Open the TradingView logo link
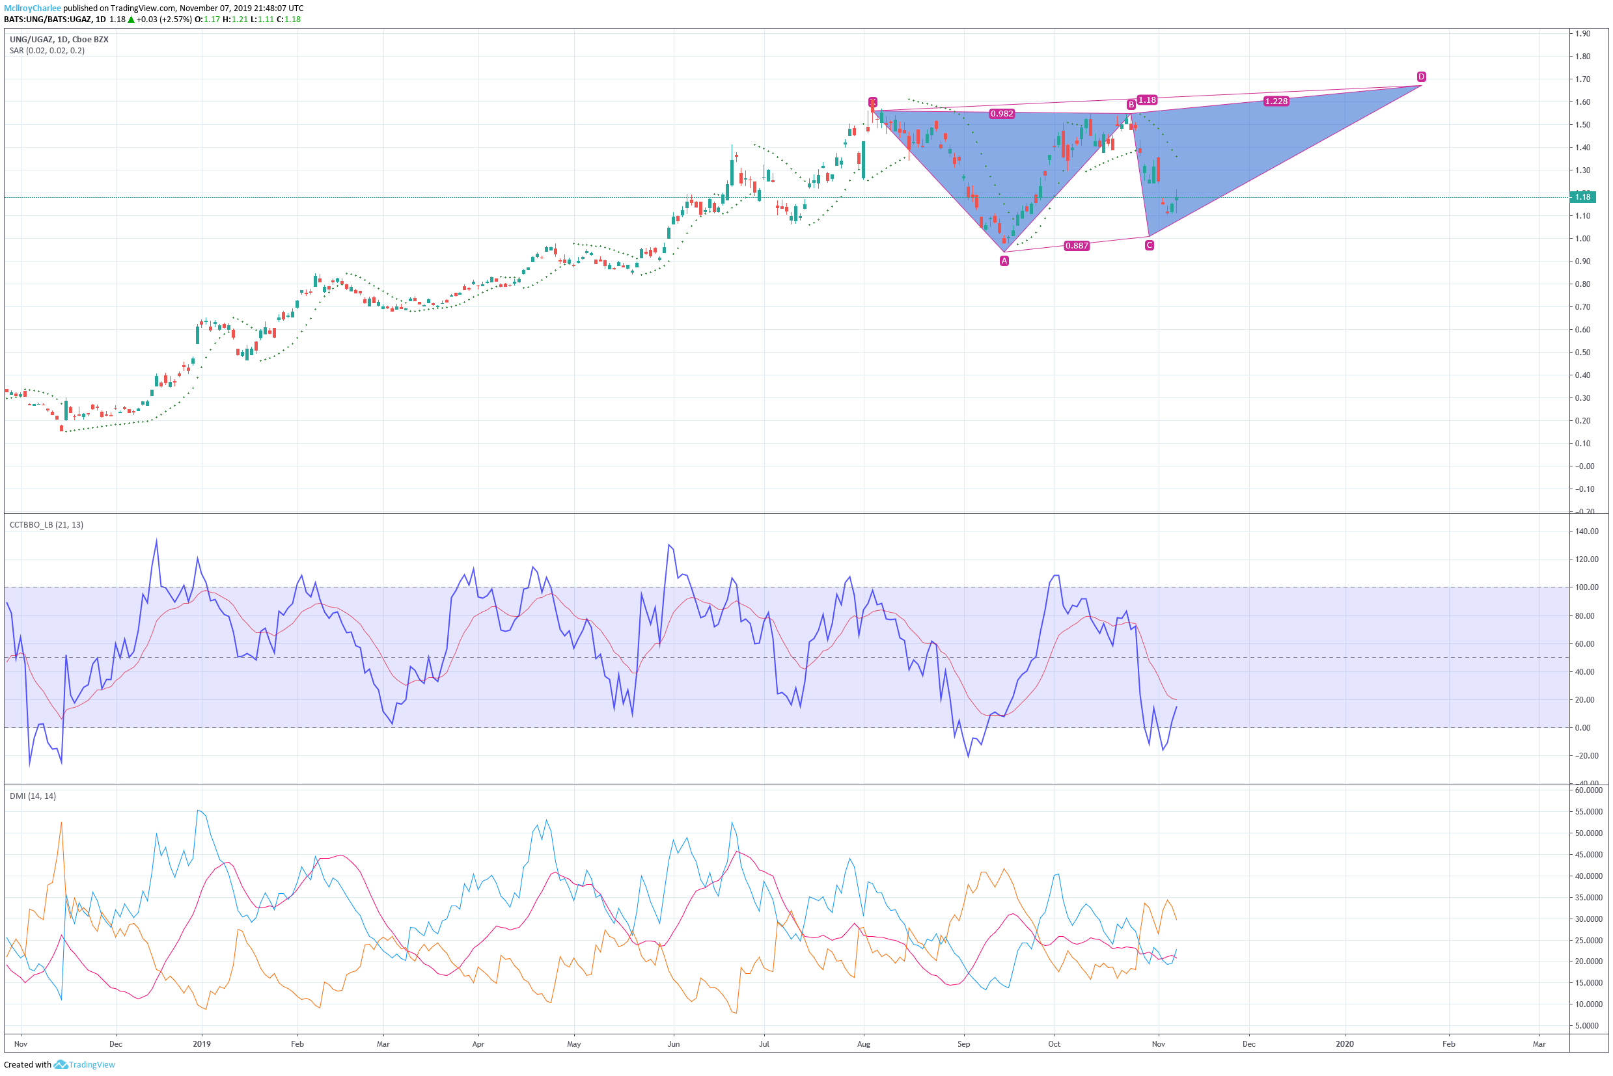 coord(85,1064)
